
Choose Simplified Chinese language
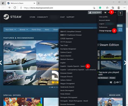tap(71, 32)
